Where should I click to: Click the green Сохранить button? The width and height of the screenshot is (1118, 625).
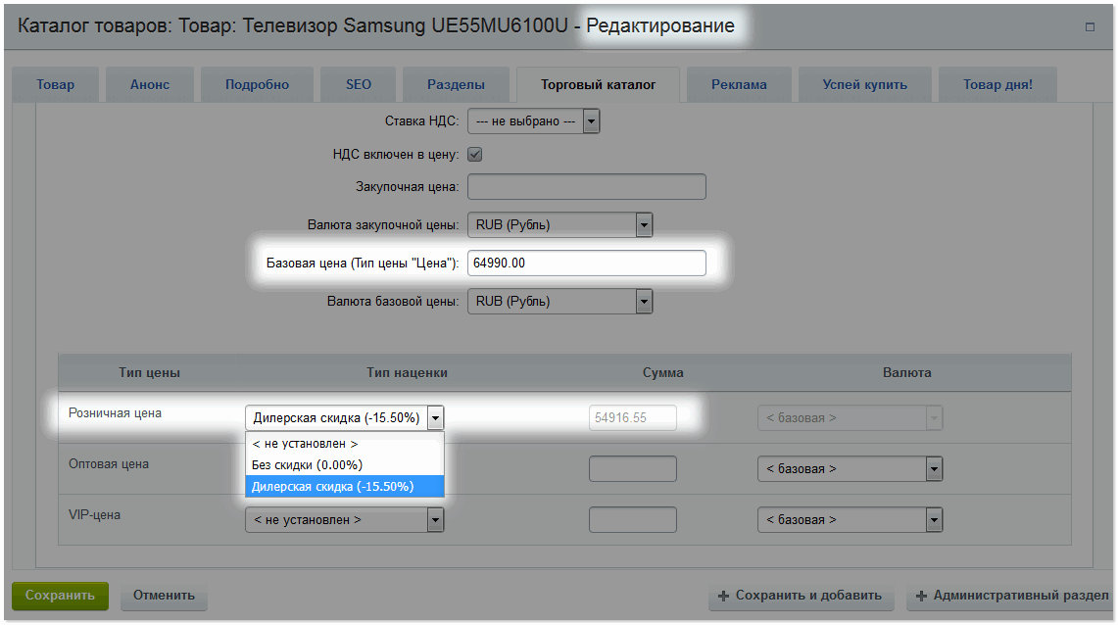60,596
